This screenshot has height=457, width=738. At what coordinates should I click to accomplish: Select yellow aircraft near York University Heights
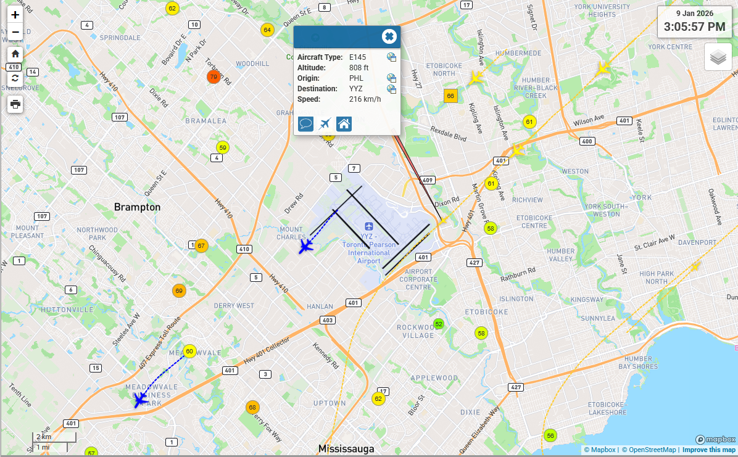[603, 68]
